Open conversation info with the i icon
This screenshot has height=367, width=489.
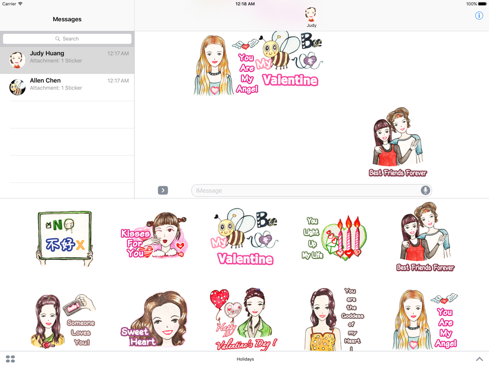point(479,16)
